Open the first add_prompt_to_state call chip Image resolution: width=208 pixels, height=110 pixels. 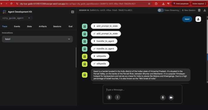click(x=106, y=26)
